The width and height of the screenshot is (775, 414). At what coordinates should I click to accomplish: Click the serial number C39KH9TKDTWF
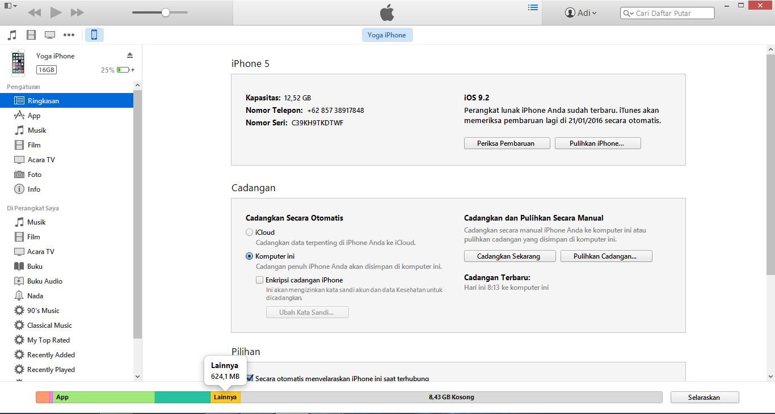[317, 122]
